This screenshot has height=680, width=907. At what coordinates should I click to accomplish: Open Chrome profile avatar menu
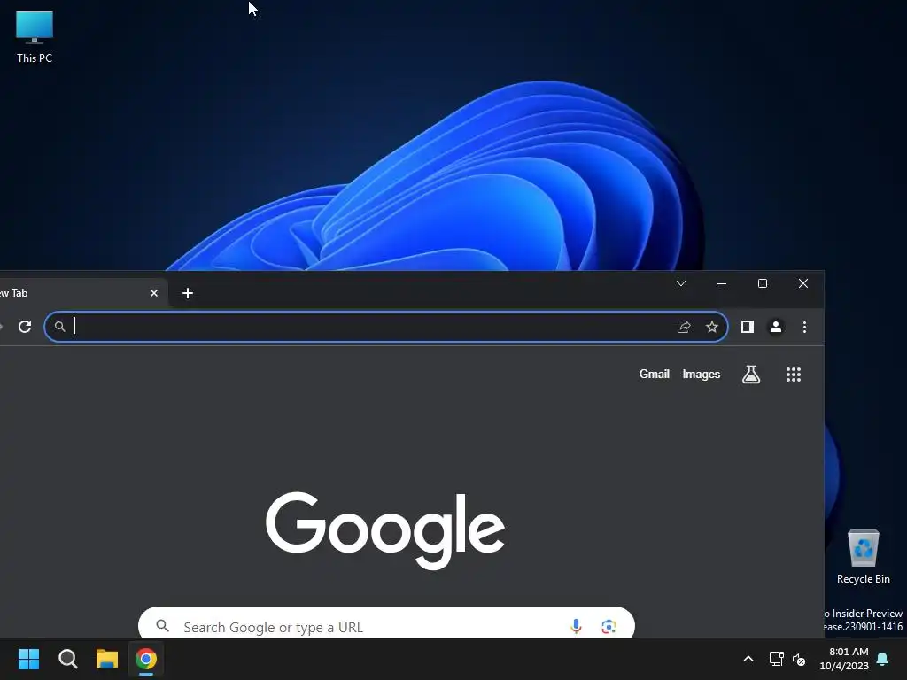click(776, 327)
